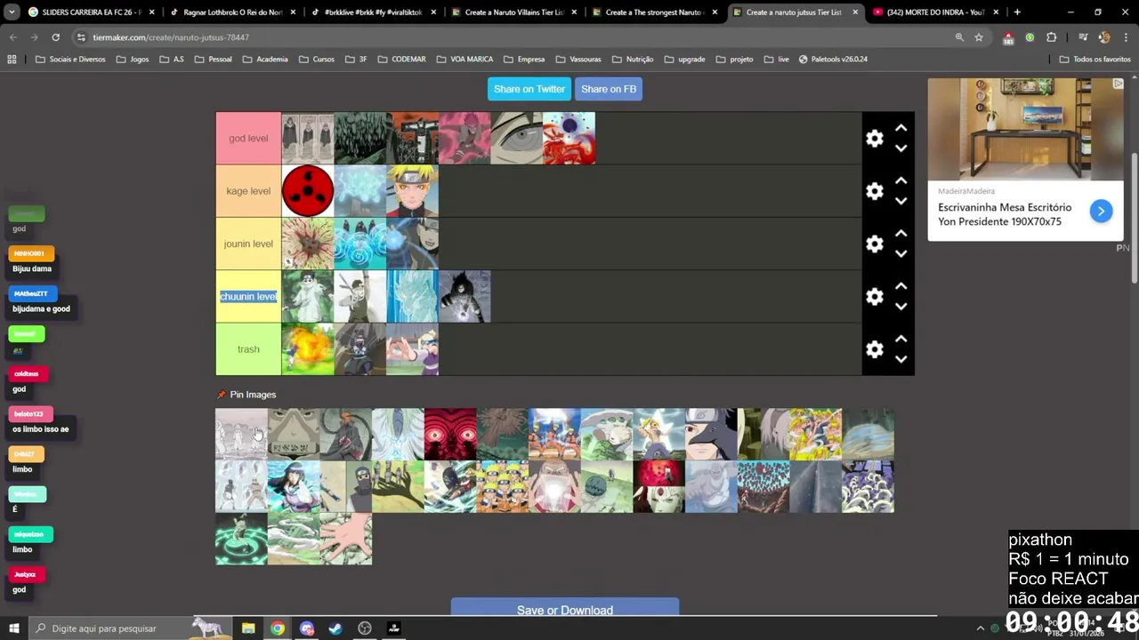Select the green trash tier label
The height and width of the screenshot is (640, 1139).
point(248,349)
